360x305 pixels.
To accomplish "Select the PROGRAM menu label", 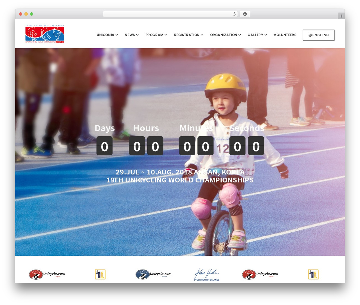I will (154, 35).
